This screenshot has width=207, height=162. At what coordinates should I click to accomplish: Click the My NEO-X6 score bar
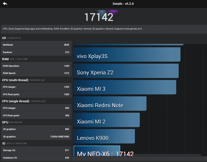pos(97,151)
